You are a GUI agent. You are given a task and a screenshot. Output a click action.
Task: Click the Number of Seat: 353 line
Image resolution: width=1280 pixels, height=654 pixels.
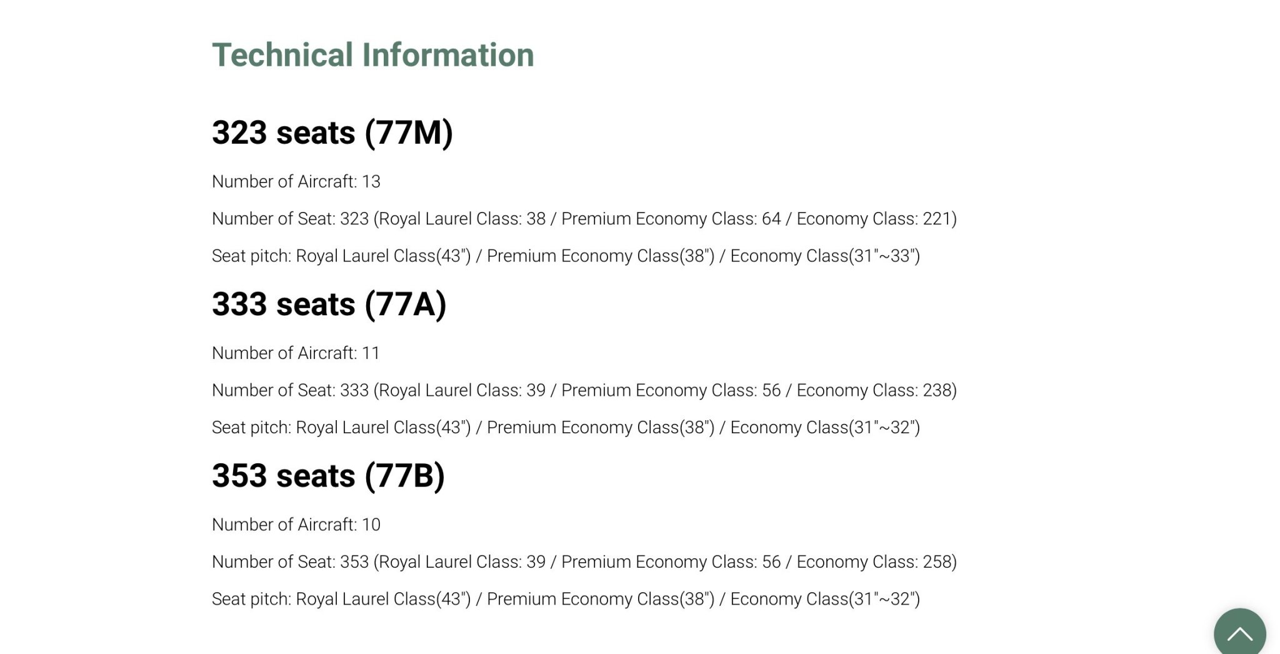584,562
